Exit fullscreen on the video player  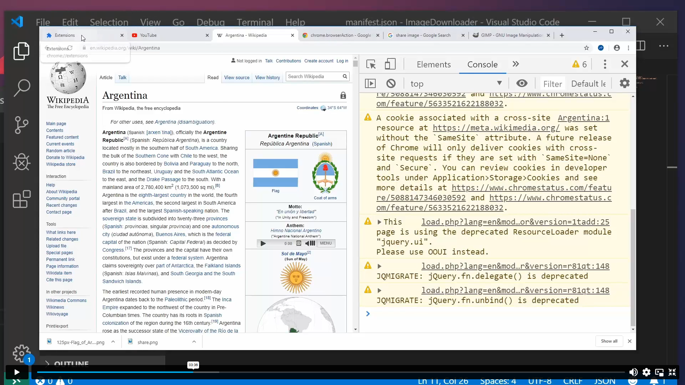(672, 372)
